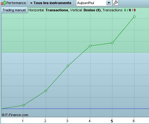The width and height of the screenshot is (149, 124).
Task: Click the green winning transactions count 6
Action: [125, 10]
